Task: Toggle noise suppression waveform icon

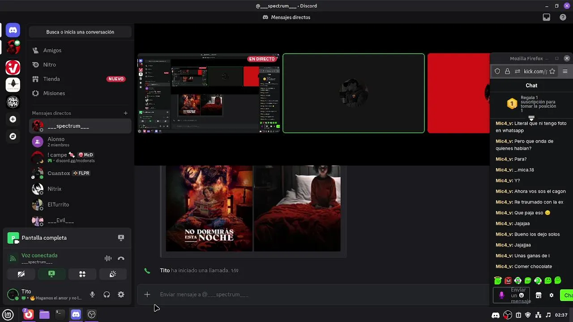Action: coord(108,258)
